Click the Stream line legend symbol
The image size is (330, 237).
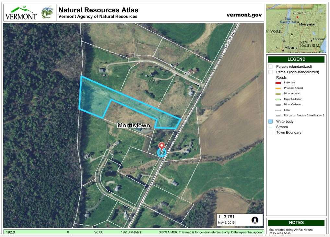click(270, 127)
